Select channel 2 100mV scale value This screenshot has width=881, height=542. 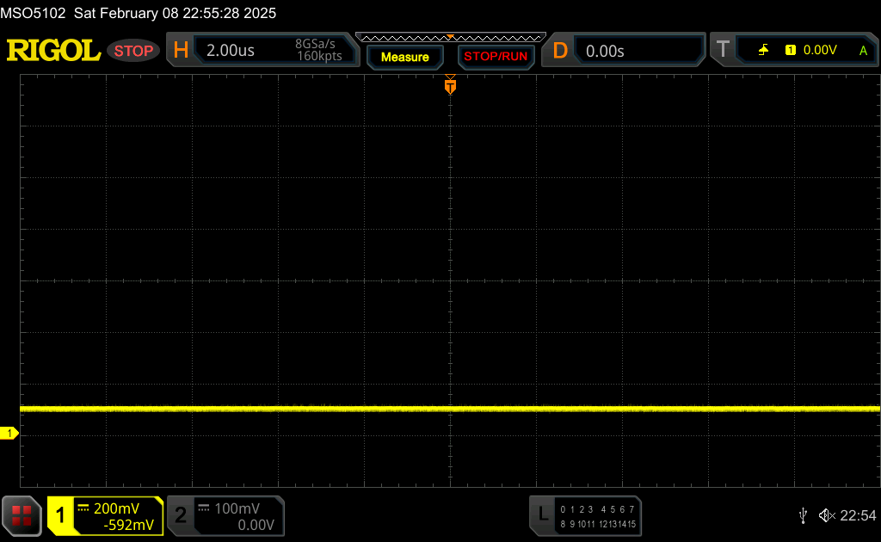237,508
